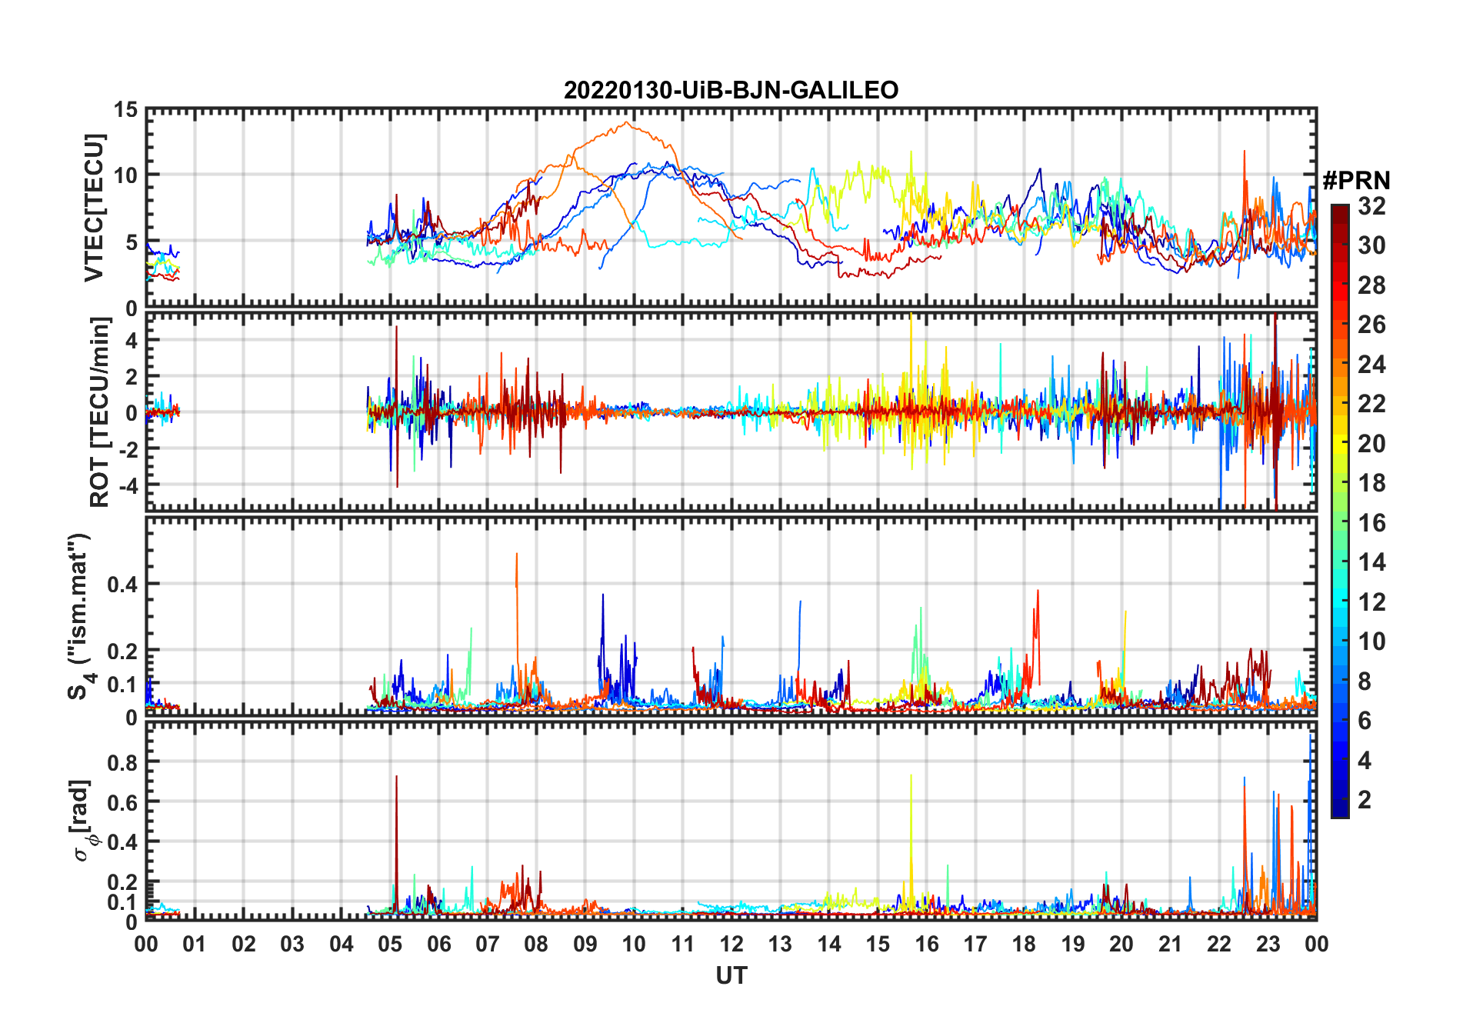The width and height of the screenshot is (1463, 1023).
Task: Click colorbar tick label 32
Action: tap(1371, 205)
